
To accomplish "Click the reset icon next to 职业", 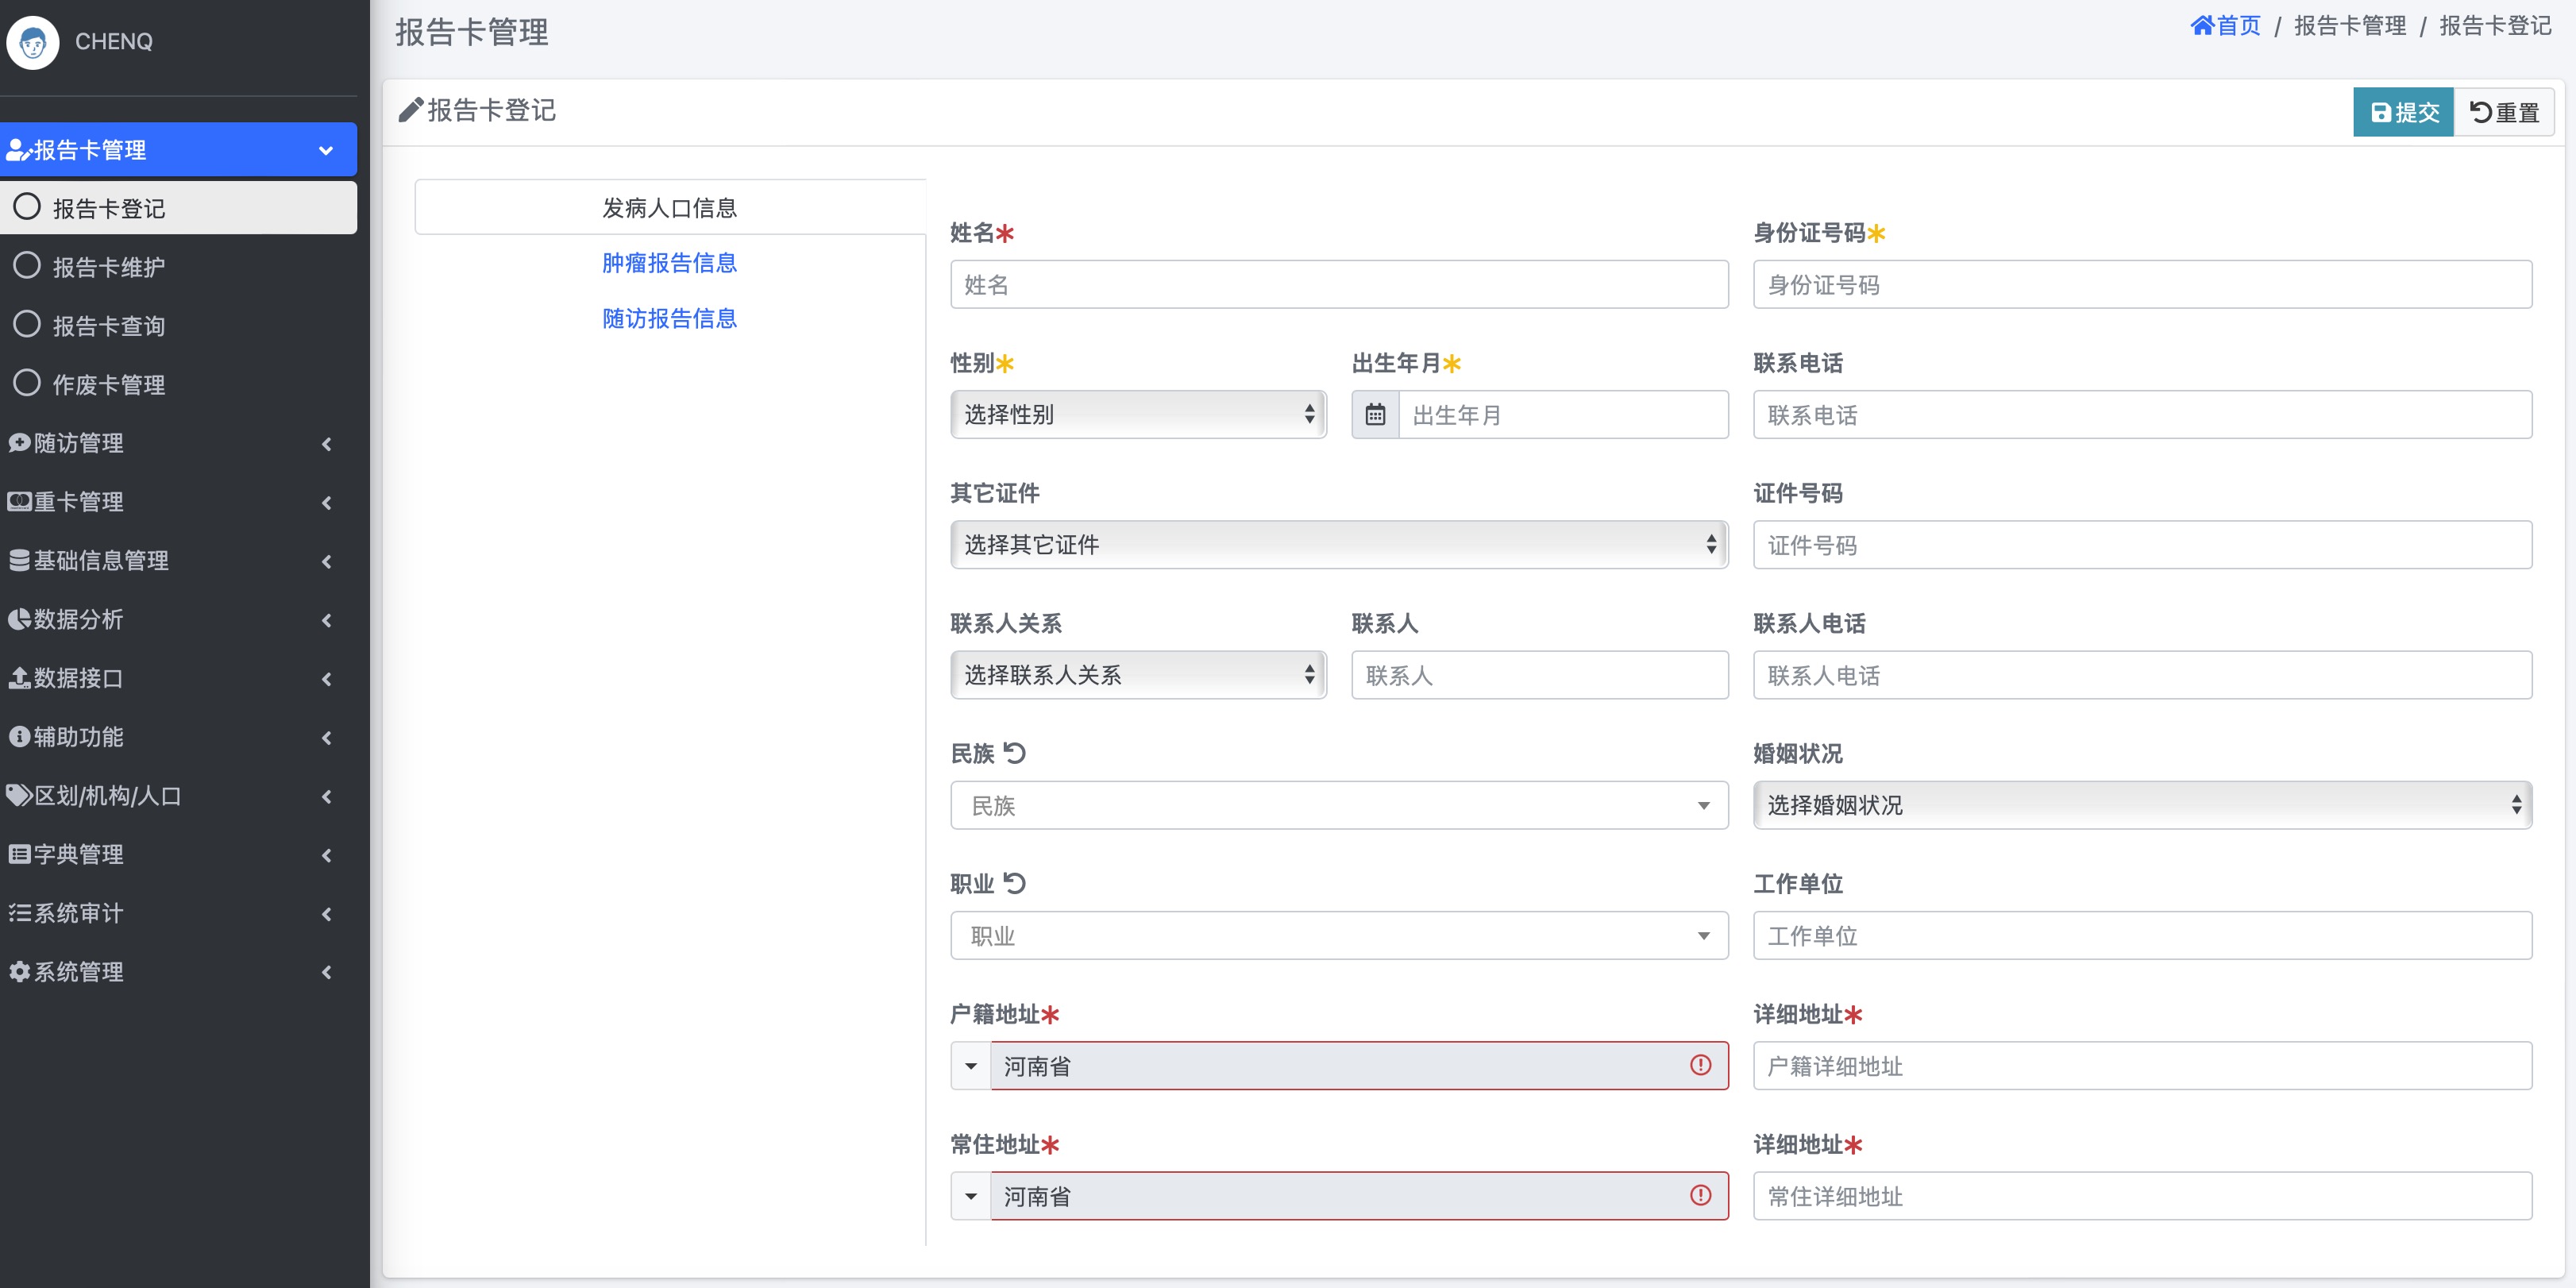I will pyautogui.click(x=1015, y=883).
